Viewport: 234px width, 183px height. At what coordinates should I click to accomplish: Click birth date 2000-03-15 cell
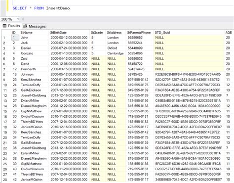click(x=69, y=69)
